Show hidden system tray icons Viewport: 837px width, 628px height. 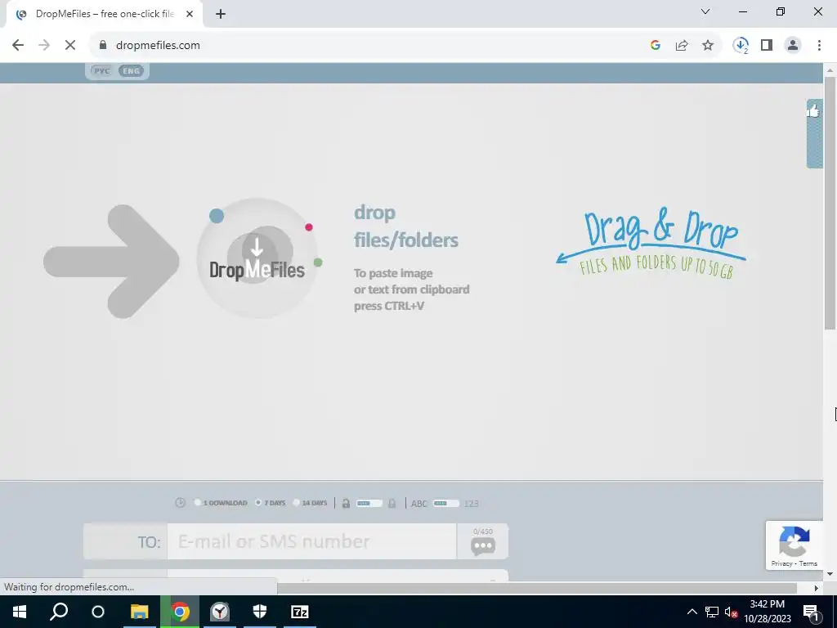coord(692,612)
